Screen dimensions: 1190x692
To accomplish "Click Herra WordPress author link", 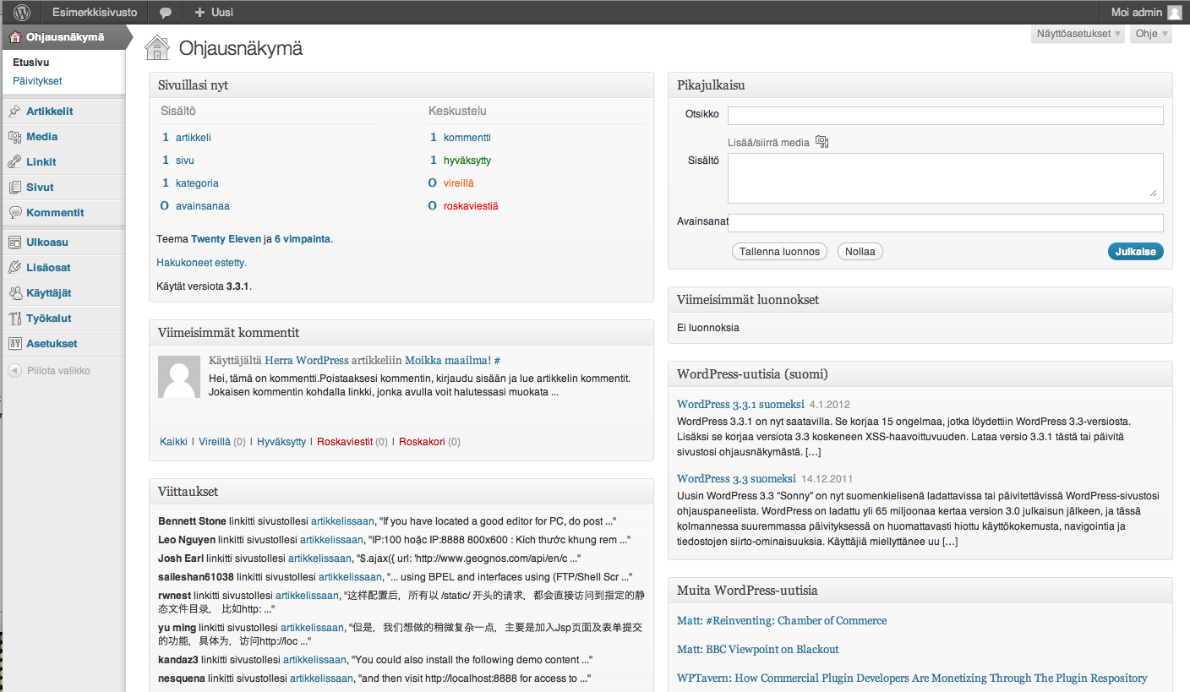I will pos(306,361).
